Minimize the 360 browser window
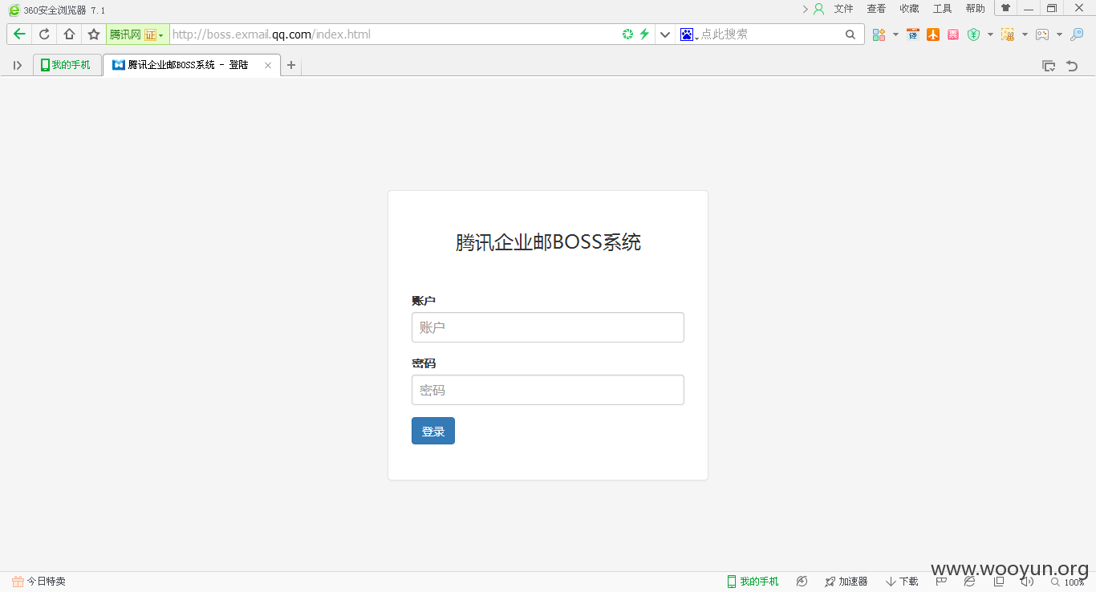 coord(1029,8)
